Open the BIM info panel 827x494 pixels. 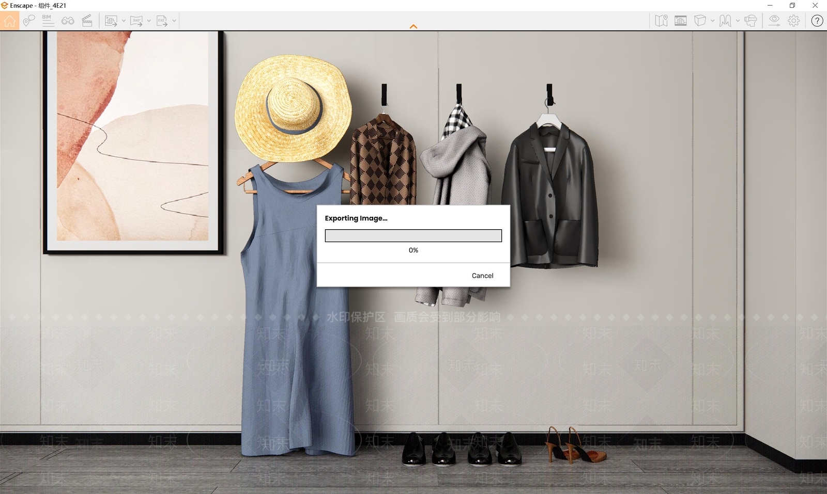click(x=48, y=21)
